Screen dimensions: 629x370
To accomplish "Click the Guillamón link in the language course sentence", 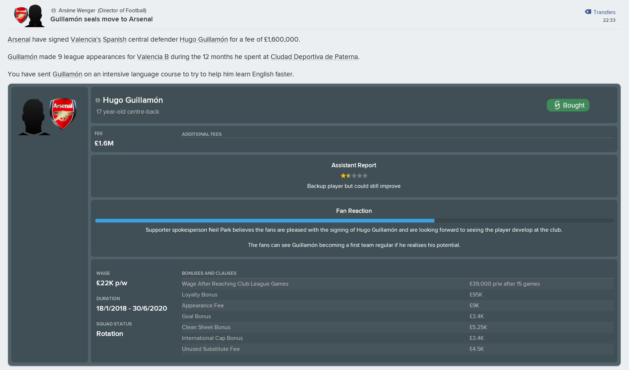I will tap(67, 74).
